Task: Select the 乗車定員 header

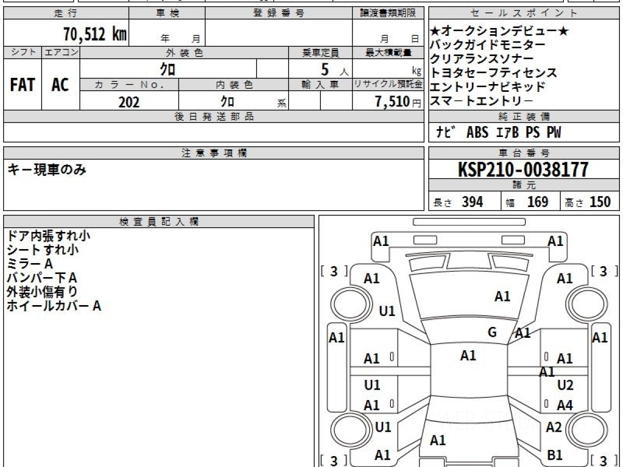Action: [320, 52]
